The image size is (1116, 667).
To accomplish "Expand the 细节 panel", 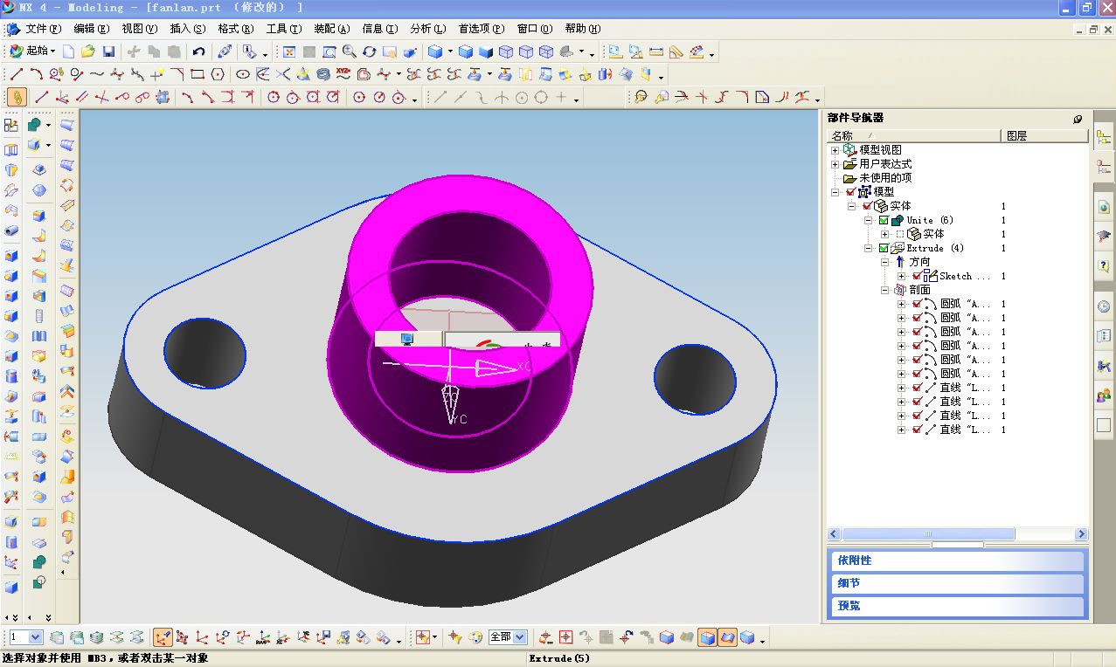I will [957, 583].
